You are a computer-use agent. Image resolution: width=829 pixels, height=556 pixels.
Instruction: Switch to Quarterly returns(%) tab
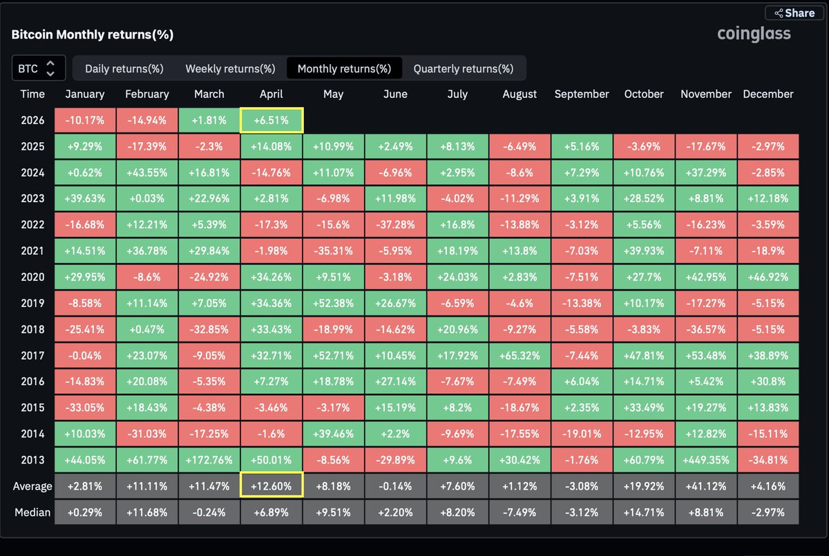click(x=463, y=69)
